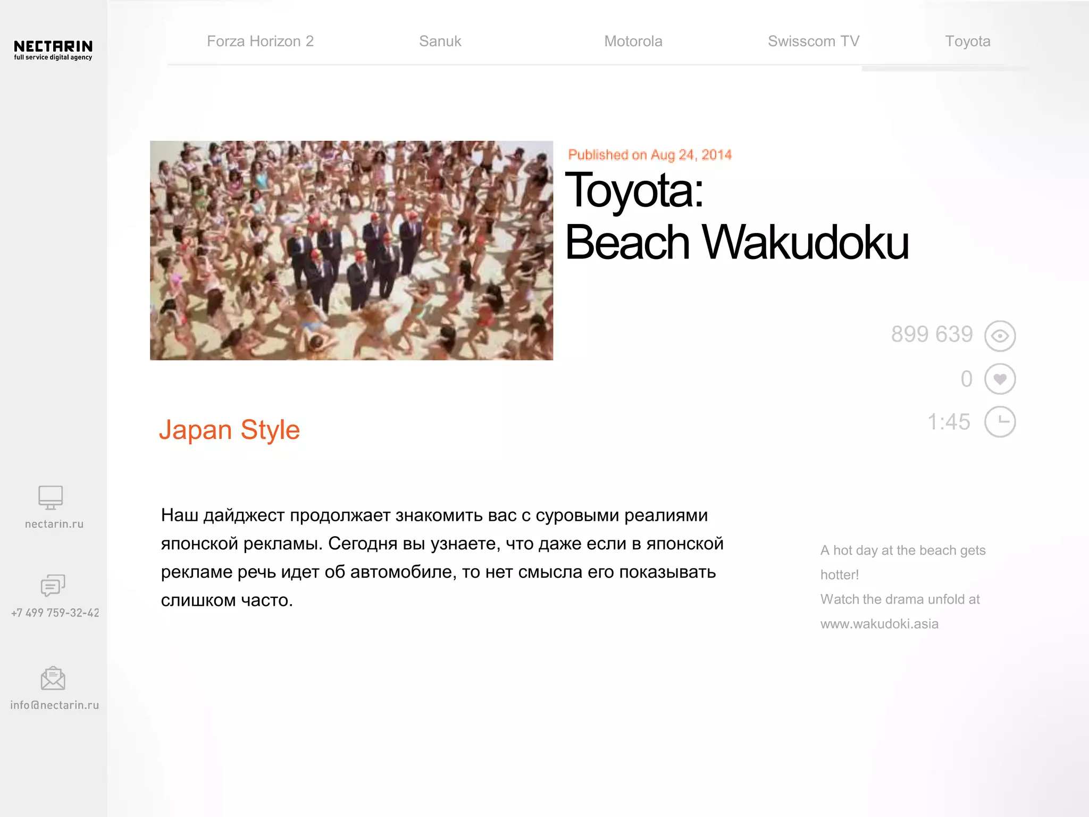Click the Nectarin agency logo

click(x=53, y=50)
